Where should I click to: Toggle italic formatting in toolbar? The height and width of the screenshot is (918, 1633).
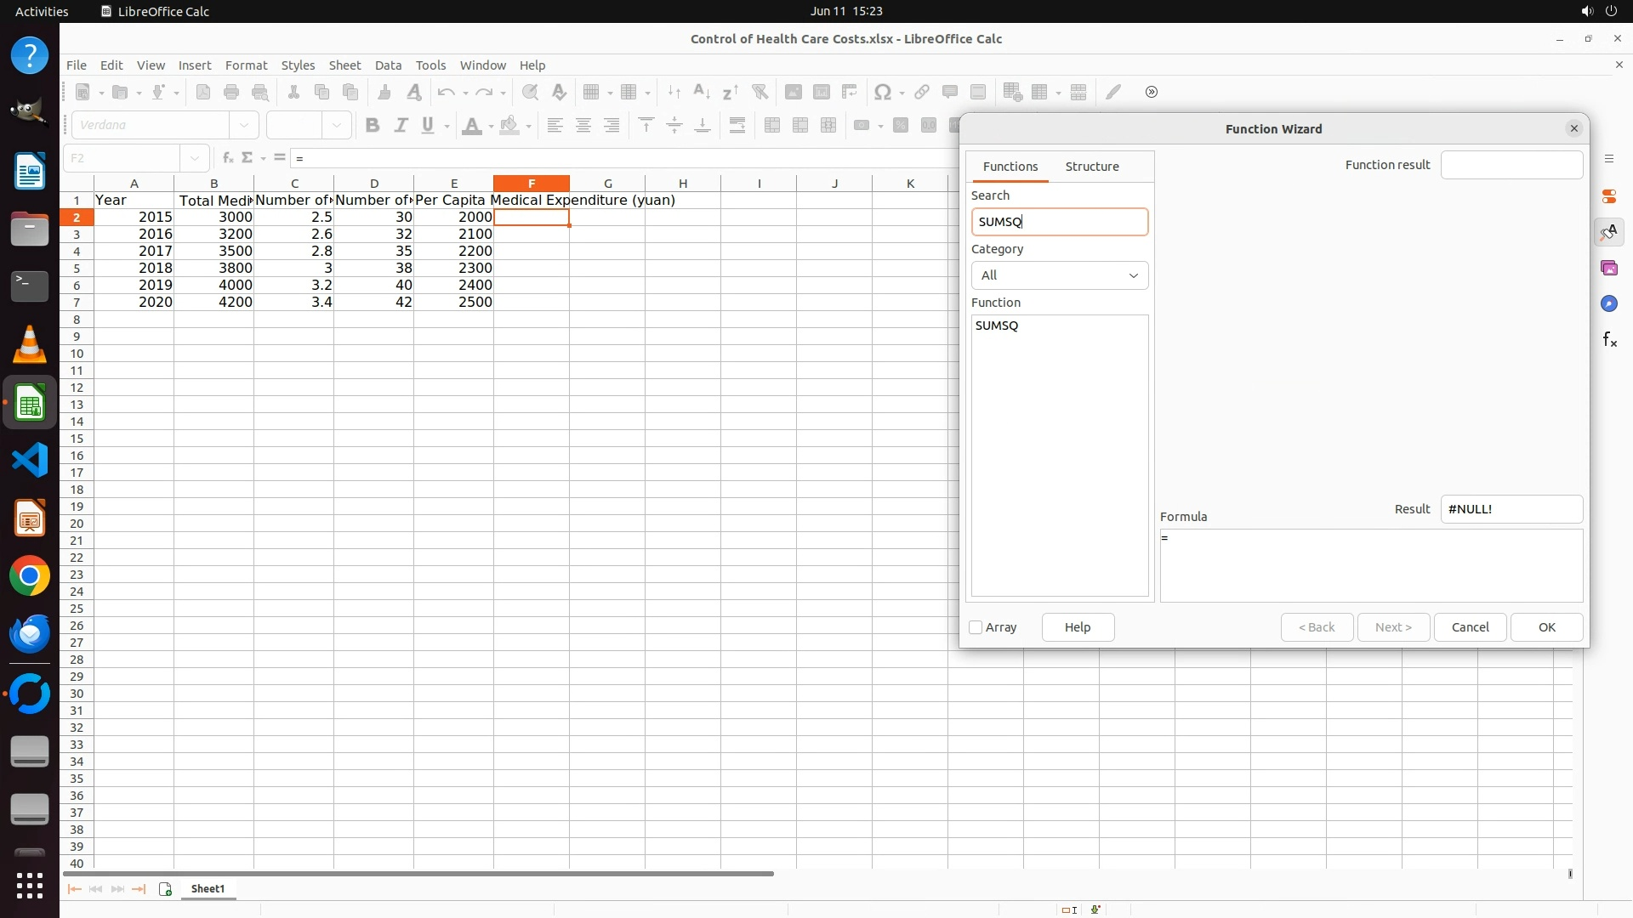pos(401,126)
